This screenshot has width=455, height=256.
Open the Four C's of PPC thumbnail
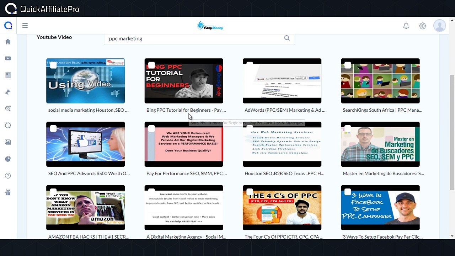point(282,208)
